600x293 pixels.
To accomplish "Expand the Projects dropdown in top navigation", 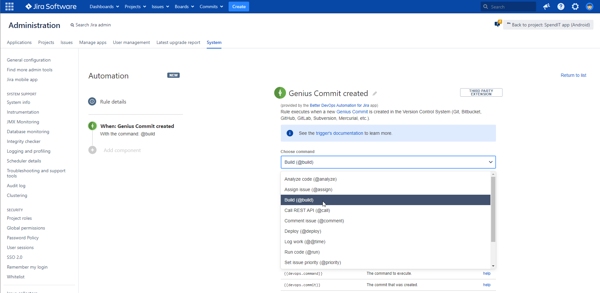I will (135, 7).
